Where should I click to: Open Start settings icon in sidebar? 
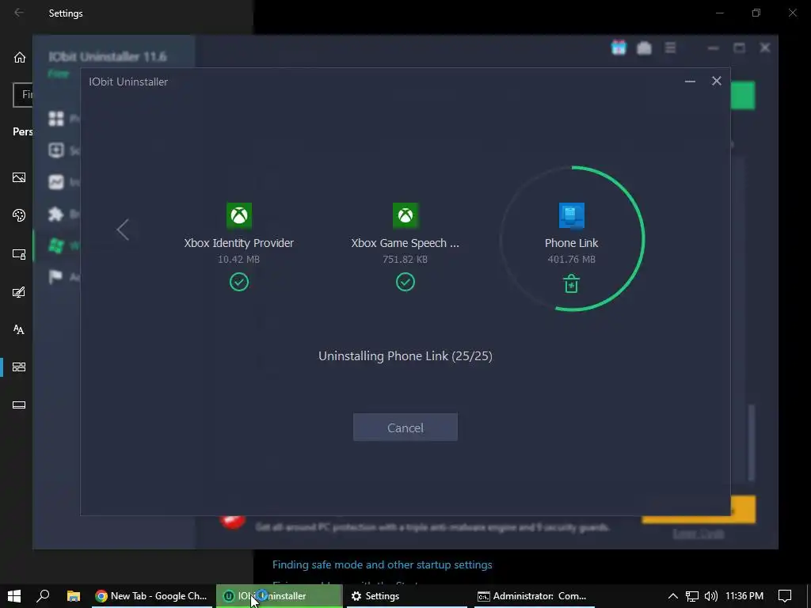tap(19, 367)
